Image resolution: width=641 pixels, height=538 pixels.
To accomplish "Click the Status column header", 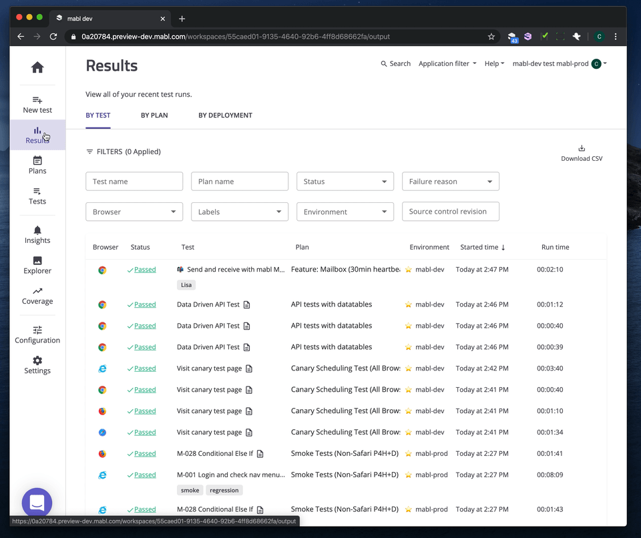I will tap(140, 248).
